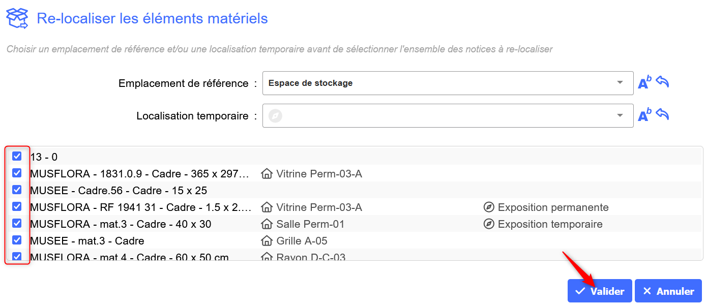
Task: Click the compass icon next to Exposition permanente
Action: click(489, 207)
